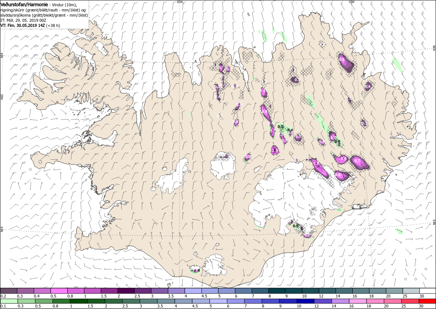The image size is (436, 309).
Task: Click the light pink swatch starting at 16 in the bottom row
Action: point(358,301)
